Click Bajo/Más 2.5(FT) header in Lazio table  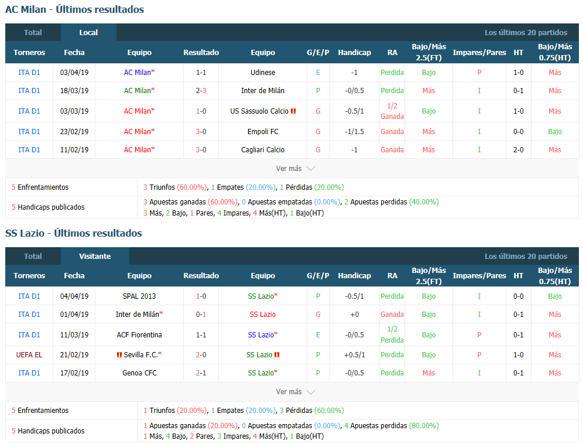(x=428, y=276)
